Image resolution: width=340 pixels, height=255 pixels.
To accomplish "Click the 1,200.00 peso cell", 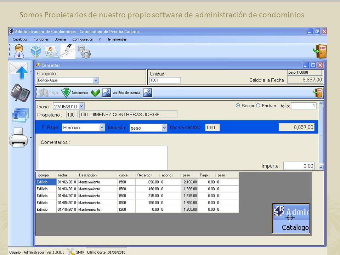I will 189,209.
